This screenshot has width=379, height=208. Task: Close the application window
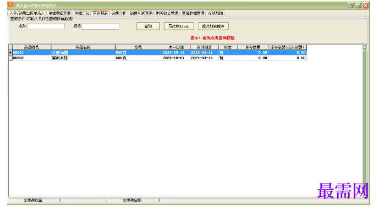366,6
